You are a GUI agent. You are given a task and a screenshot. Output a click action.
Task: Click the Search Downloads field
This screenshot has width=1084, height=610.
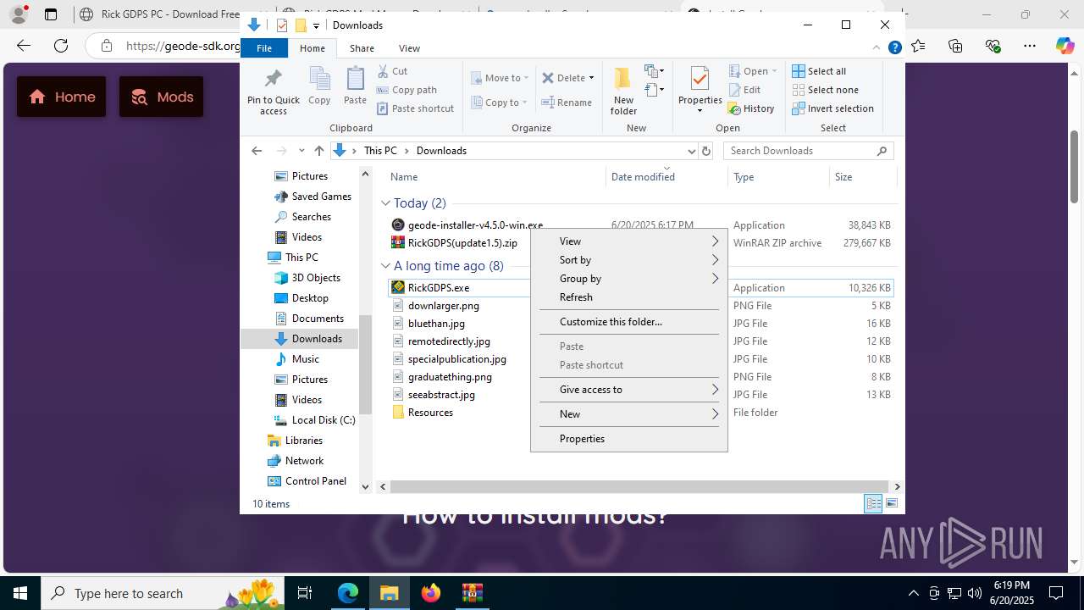point(808,151)
